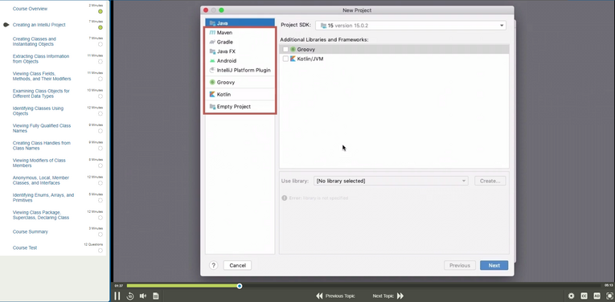615x302 pixels.
Task: Enter fullscreen video mode
Action: (609, 296)
